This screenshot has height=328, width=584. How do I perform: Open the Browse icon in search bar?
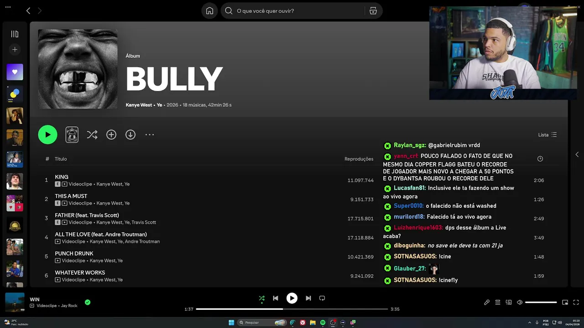[x=373, y=11]
